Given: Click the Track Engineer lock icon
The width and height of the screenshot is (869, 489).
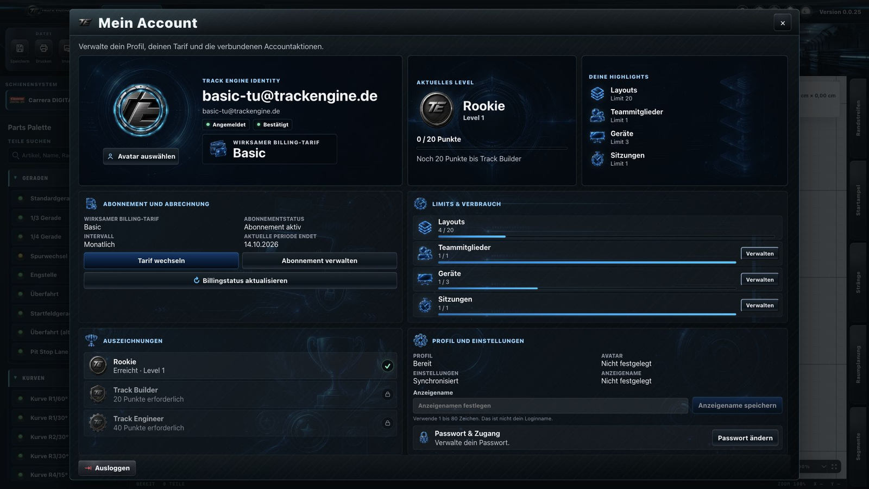Looking at the screenshot, I should coord(387,423).
